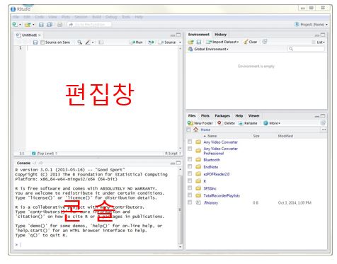The width and height of the screenshot is (337, 264).
Task: Switch to the Plots tab
Action: pyautogui.click(x=205, y=116)
